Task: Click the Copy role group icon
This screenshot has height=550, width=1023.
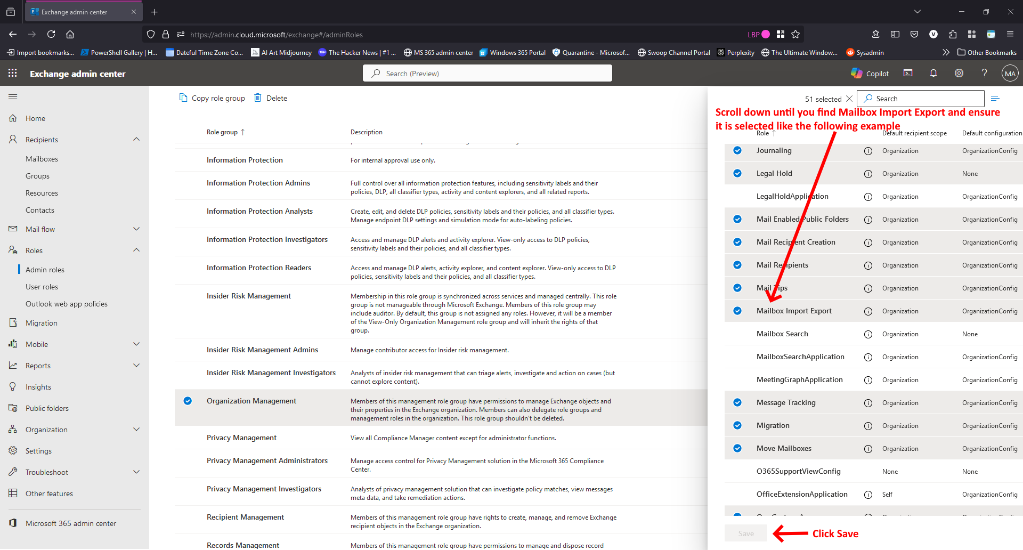Action: (x=183, y=98)
